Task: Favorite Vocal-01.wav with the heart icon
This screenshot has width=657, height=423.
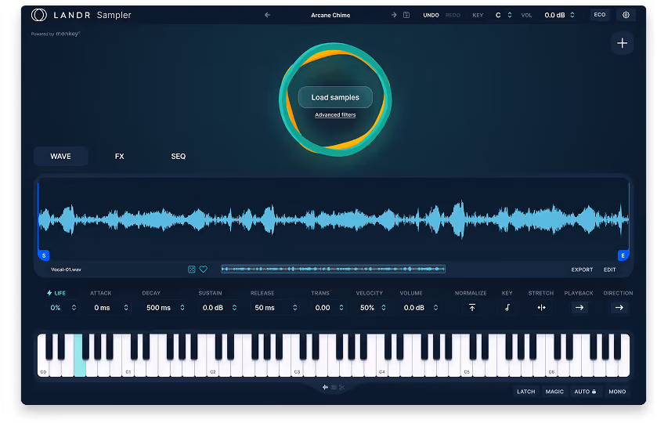Action: 204,269
